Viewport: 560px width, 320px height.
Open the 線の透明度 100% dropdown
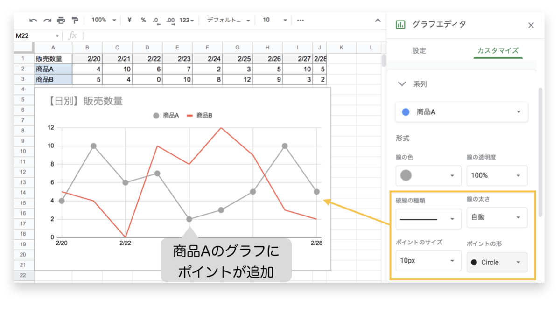(497, 175)
